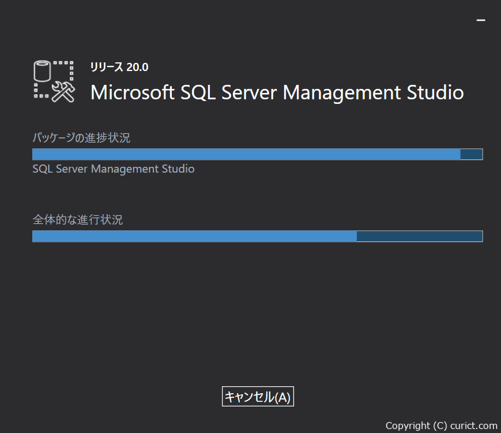Click the Microsoft SQL Server Management Studio title

(x=277, y=93)
